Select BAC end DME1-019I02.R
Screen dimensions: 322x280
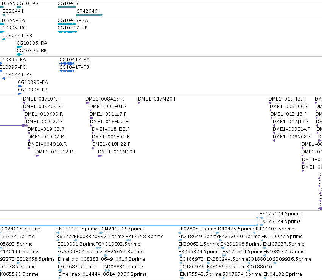coord(46,137)
